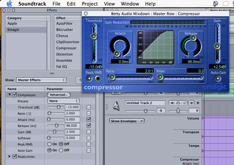
Task: Click the Gain [dB] value field
Action: 72,132
